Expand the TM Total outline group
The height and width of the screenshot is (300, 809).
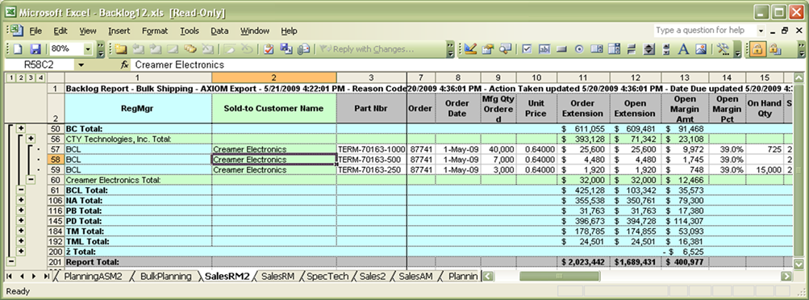[21, 231]
